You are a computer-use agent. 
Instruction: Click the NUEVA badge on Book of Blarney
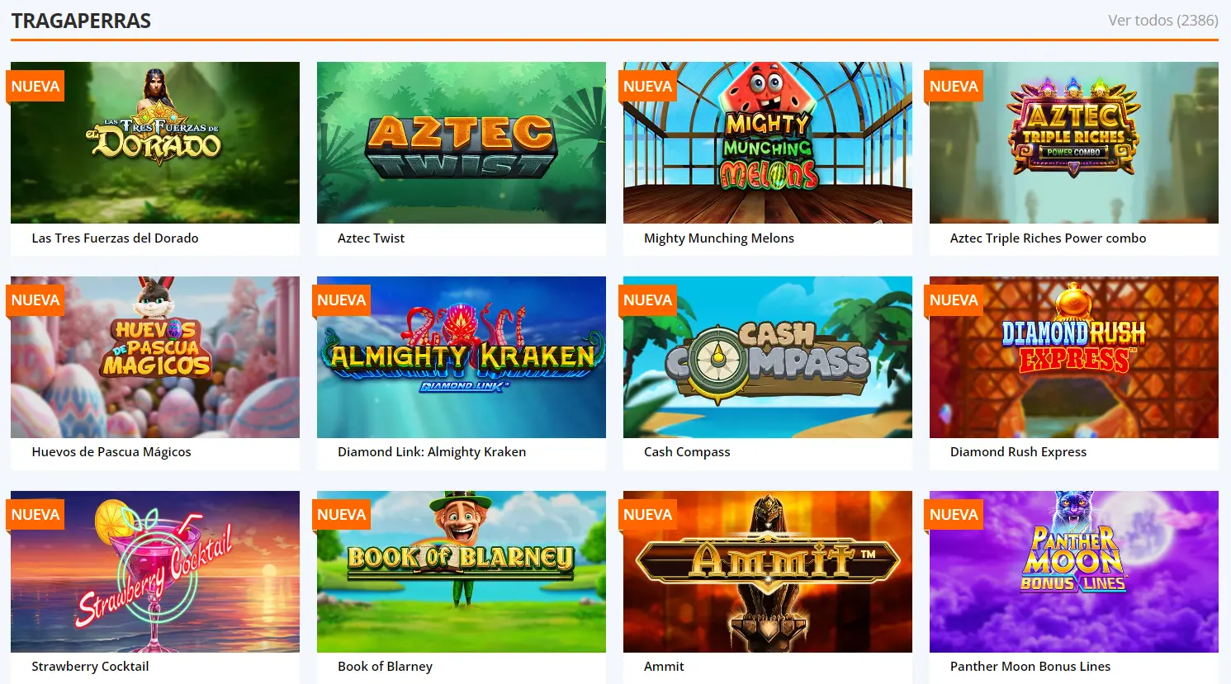tap(342, 515)
